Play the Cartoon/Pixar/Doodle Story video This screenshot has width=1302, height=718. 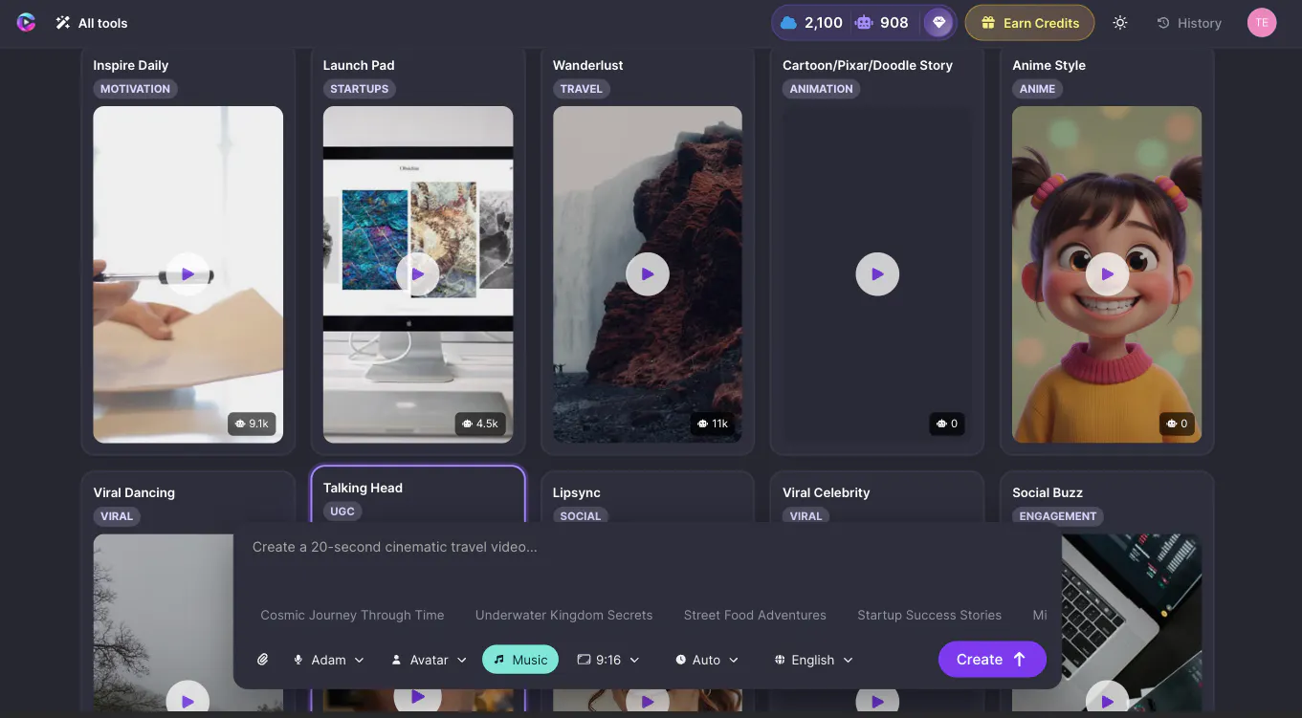pyautogui.click(x=877, y=274)
